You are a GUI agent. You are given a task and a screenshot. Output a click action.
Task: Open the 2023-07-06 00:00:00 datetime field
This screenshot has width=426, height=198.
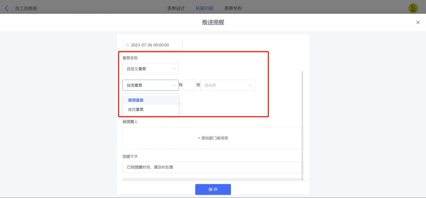click(x=153, y=45)
